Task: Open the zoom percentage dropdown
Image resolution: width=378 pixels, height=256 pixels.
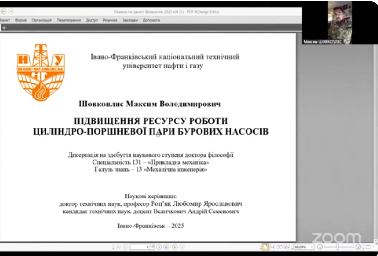Action: pos(312,247)
